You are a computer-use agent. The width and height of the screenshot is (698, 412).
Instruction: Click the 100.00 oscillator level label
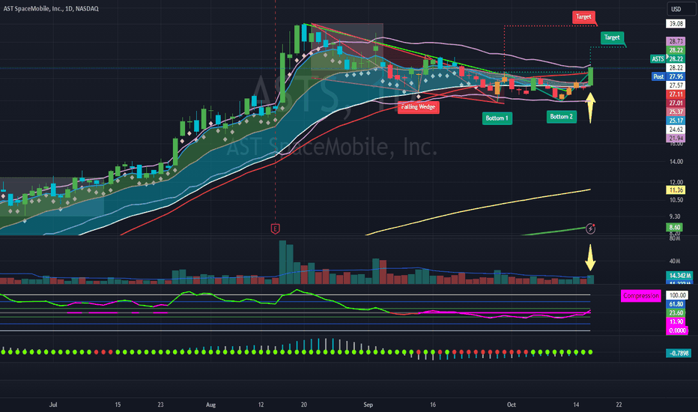point(677,295)
